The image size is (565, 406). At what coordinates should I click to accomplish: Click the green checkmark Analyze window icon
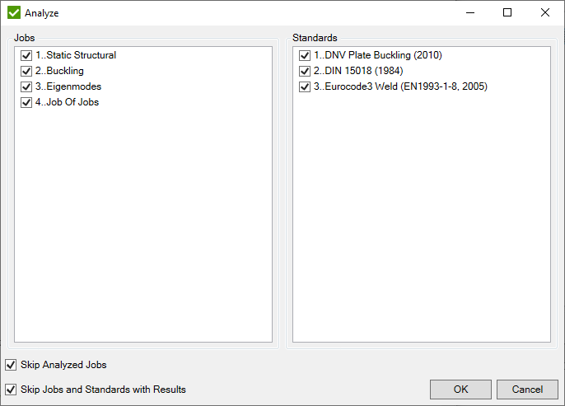13,13
